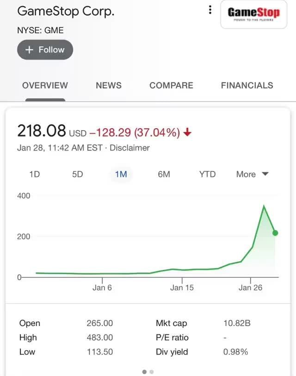The image size is (296, 376).
Task: Tap the second page indicator dot
Action: click(152, 371)
